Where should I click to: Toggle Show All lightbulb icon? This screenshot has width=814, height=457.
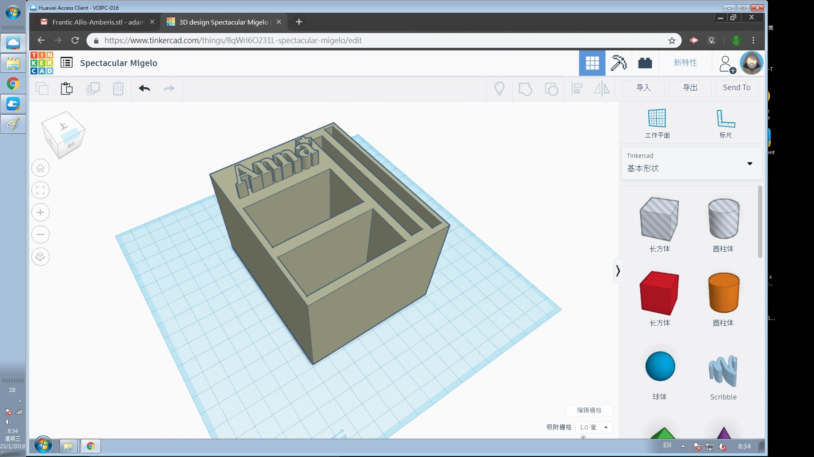point(499,88)
